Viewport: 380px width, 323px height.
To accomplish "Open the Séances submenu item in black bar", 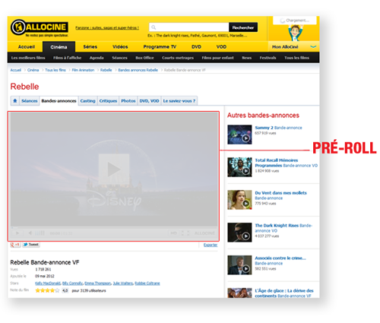I will click(x=119, y=58).
